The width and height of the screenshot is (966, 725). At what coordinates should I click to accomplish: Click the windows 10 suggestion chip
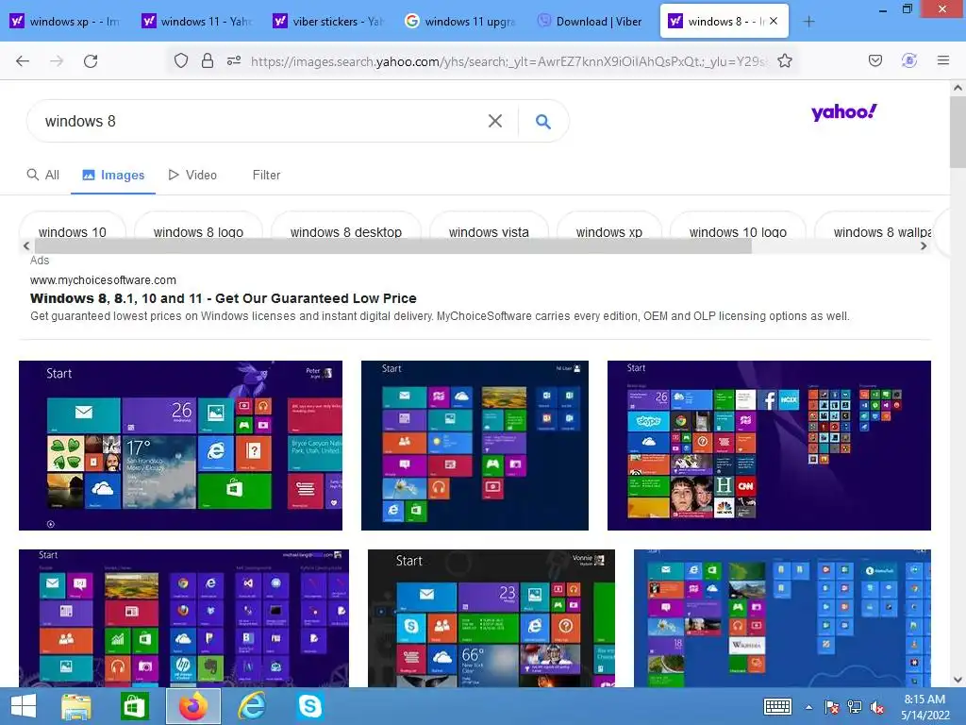click(72, 232)
